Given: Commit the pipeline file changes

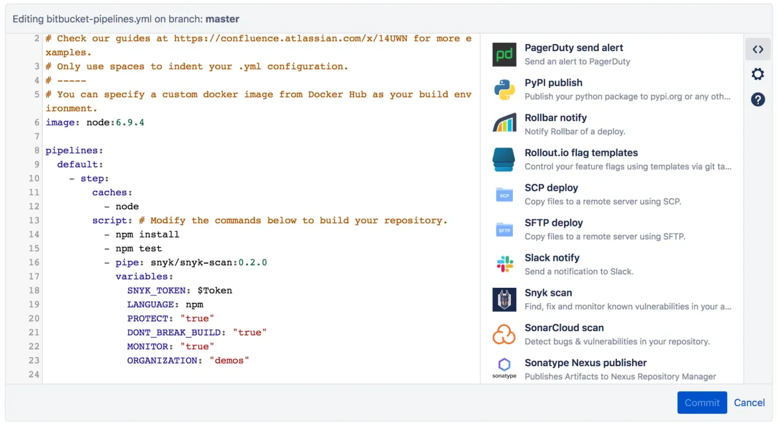Looking at the screenshot, I should pyautogui.click(x=702, y=402).
